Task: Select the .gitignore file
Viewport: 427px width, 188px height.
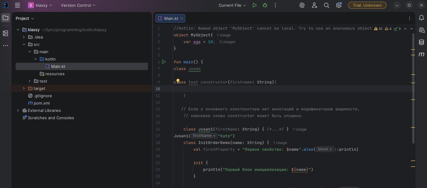Action: coord(40,96)
